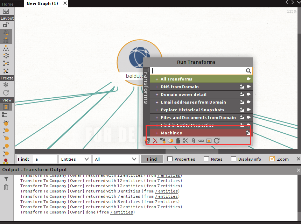Click the Find button
Screen dimensions: 301x224
[x=152, y=159]
